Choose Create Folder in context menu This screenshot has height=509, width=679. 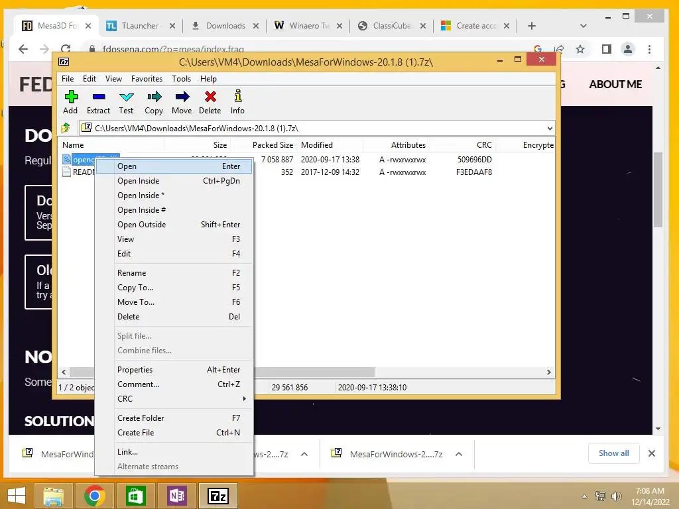(x=174, y=418)
